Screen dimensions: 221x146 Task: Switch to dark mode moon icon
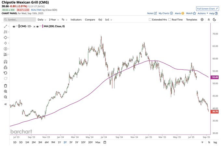214,20
